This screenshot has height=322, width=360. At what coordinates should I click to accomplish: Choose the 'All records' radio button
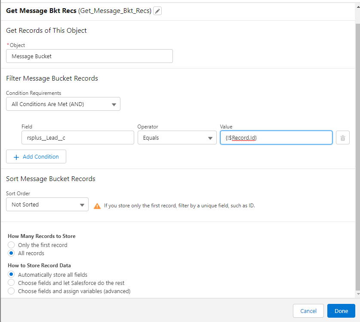(x=12, y=253)
